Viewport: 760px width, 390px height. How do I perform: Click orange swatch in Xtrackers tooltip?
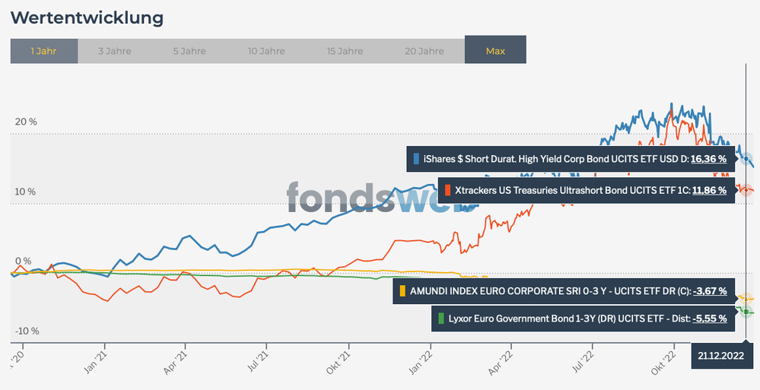click(447, 190)
